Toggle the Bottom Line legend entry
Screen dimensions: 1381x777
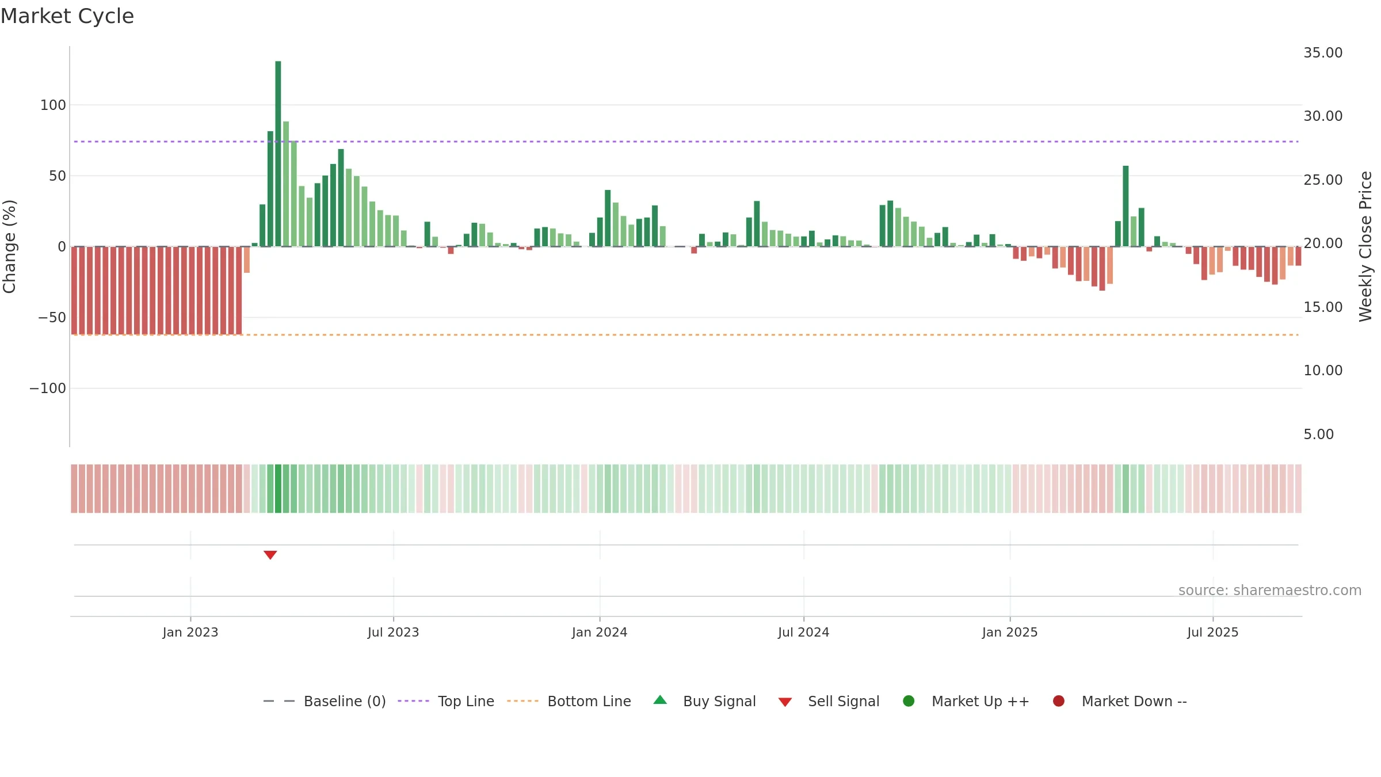pyautogui.click(x=569, y=701)
